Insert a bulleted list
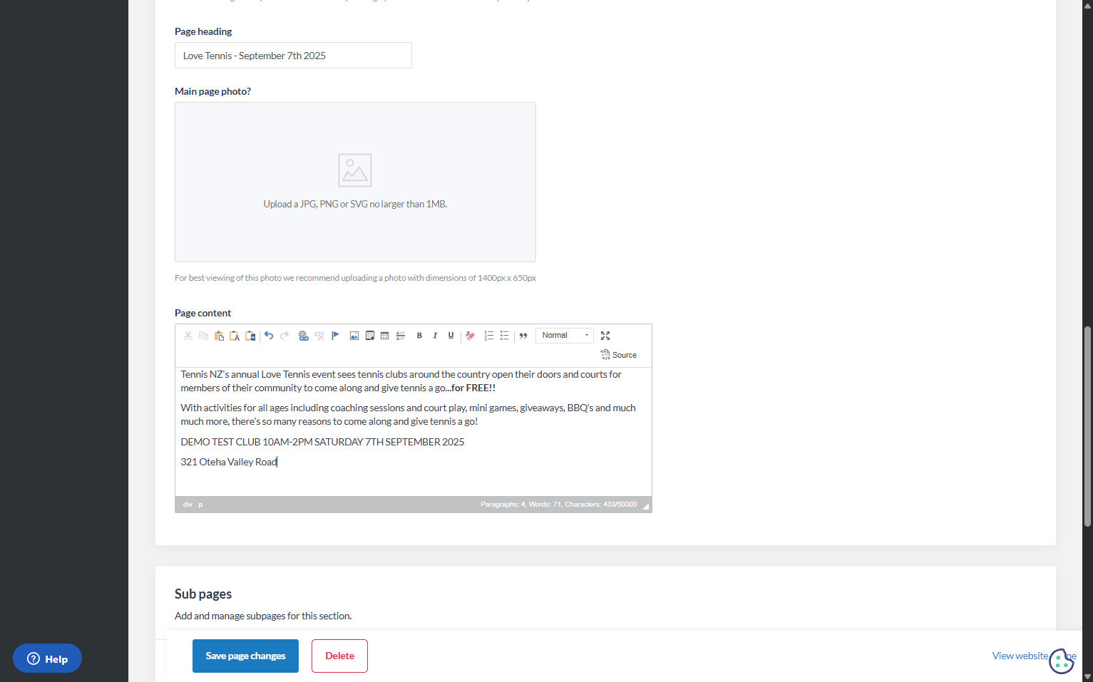The width and height of the screenshot is (1093, 682). [505, 336]
